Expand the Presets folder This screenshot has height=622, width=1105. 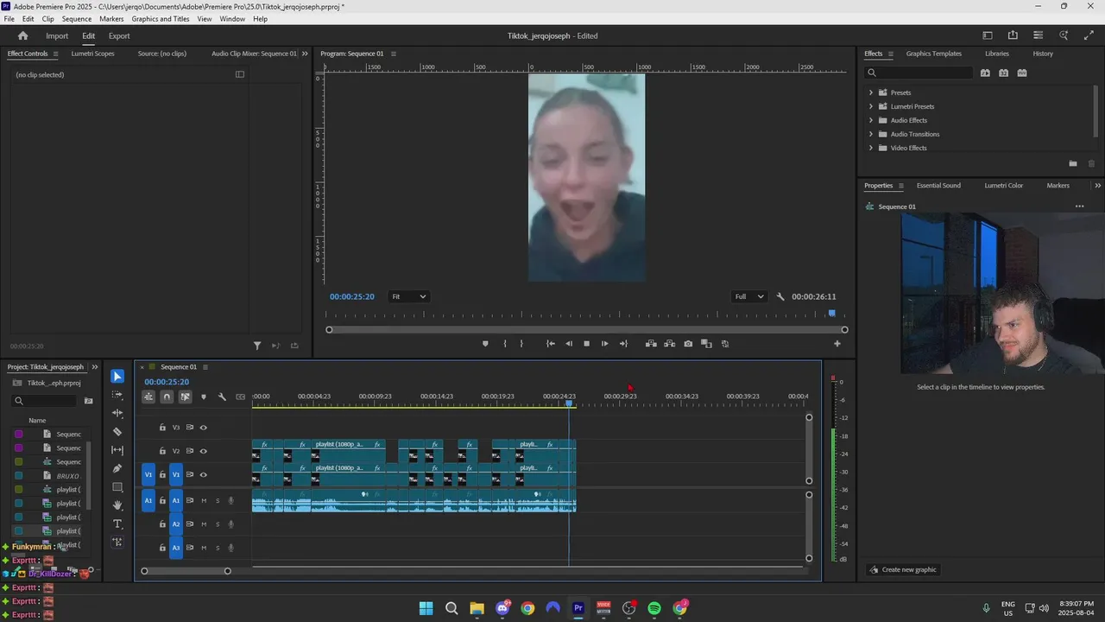click(x=871, y=92)
